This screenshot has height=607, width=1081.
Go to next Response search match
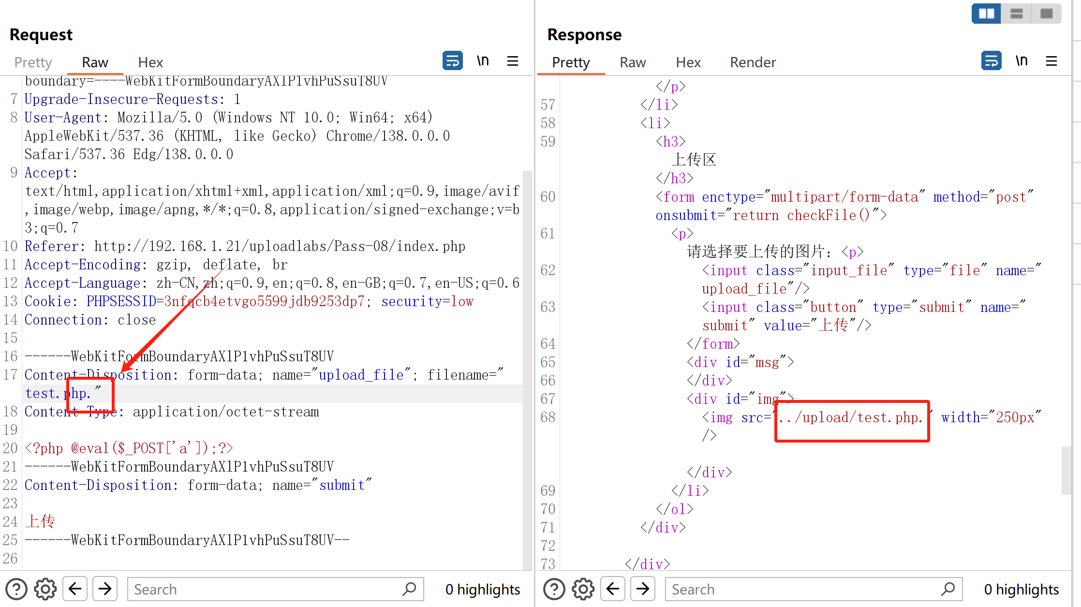coord(643,589)
